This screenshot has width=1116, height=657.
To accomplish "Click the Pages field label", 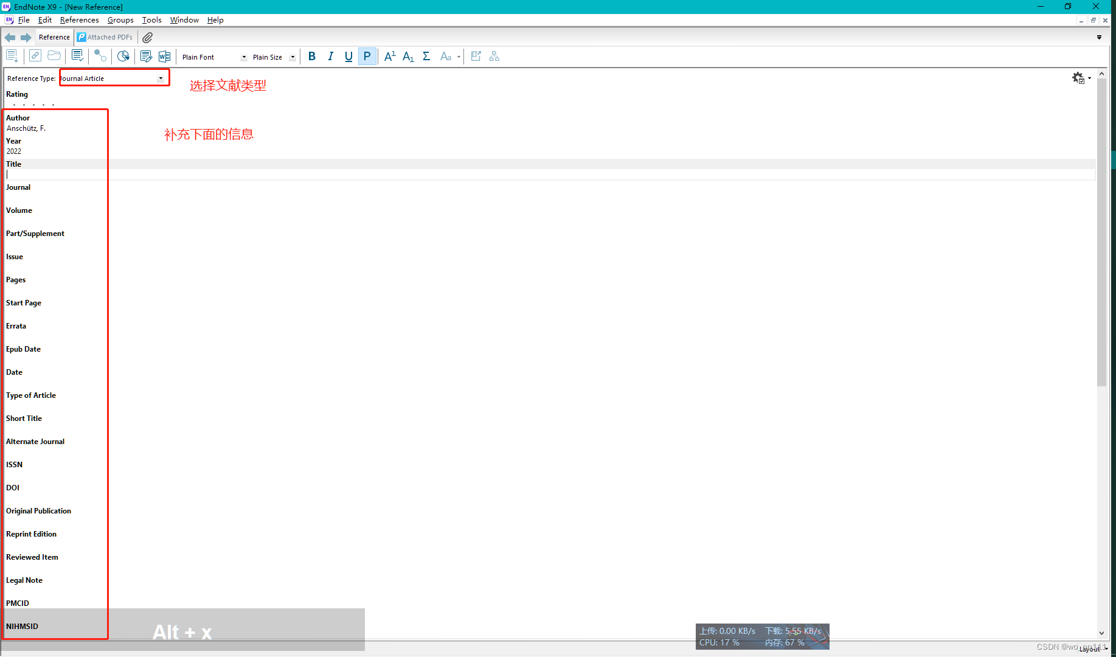I will [16, 280].
